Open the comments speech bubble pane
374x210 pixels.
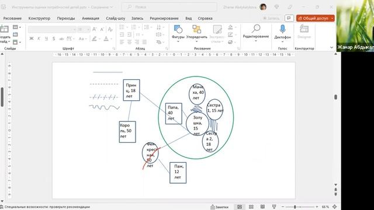click(x=289, y=18)
